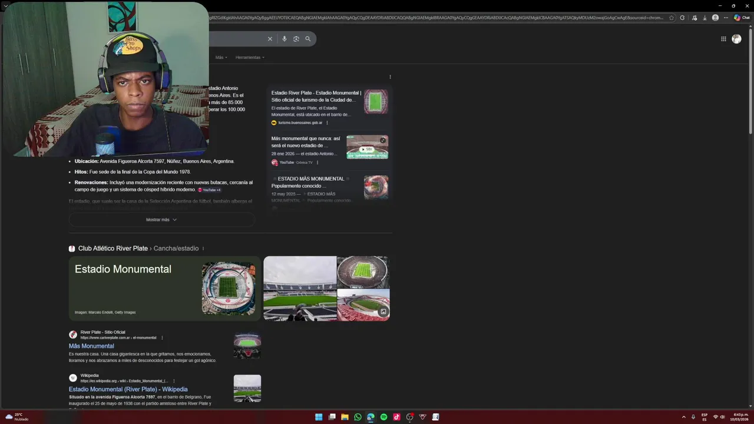The height and width of the screenshot is (424, 754).
Task: Expand the Más search filter dropdown
Action: [x=221, y=57]
